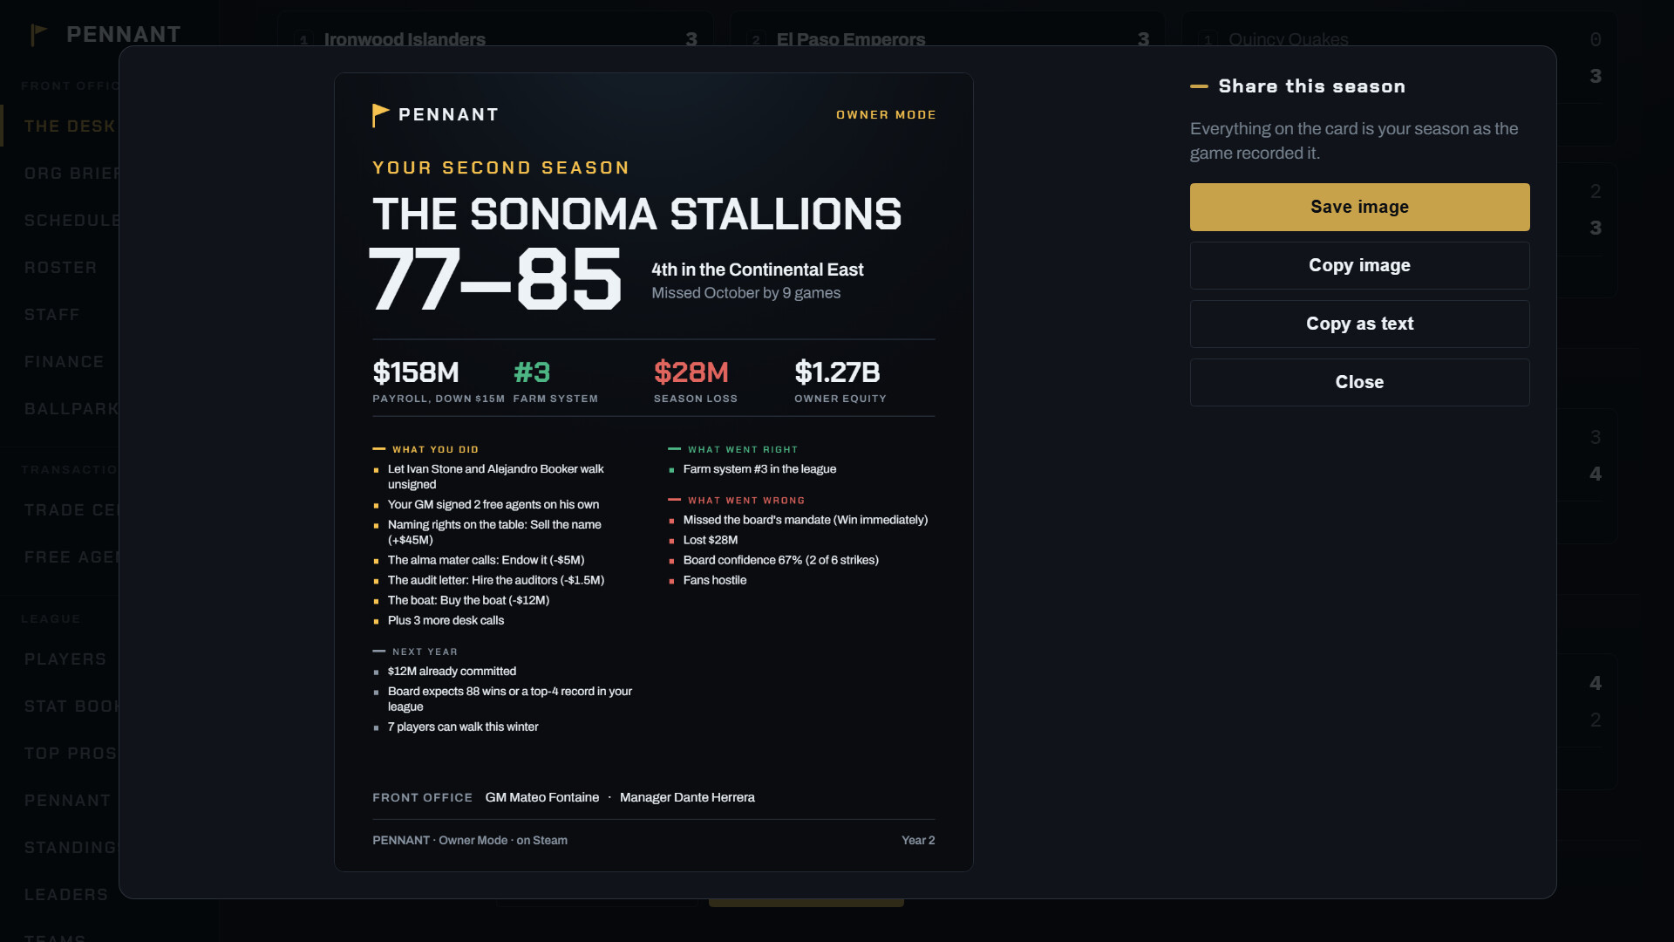The width and height of the screenshot is (1674, 942).
Task: Click the El Paso Emperors score row
Action: tap(949, 39)
